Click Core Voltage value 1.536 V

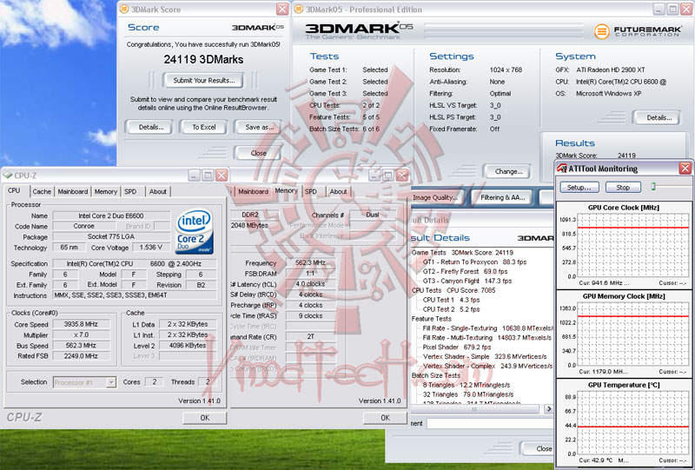click(150, 248)
